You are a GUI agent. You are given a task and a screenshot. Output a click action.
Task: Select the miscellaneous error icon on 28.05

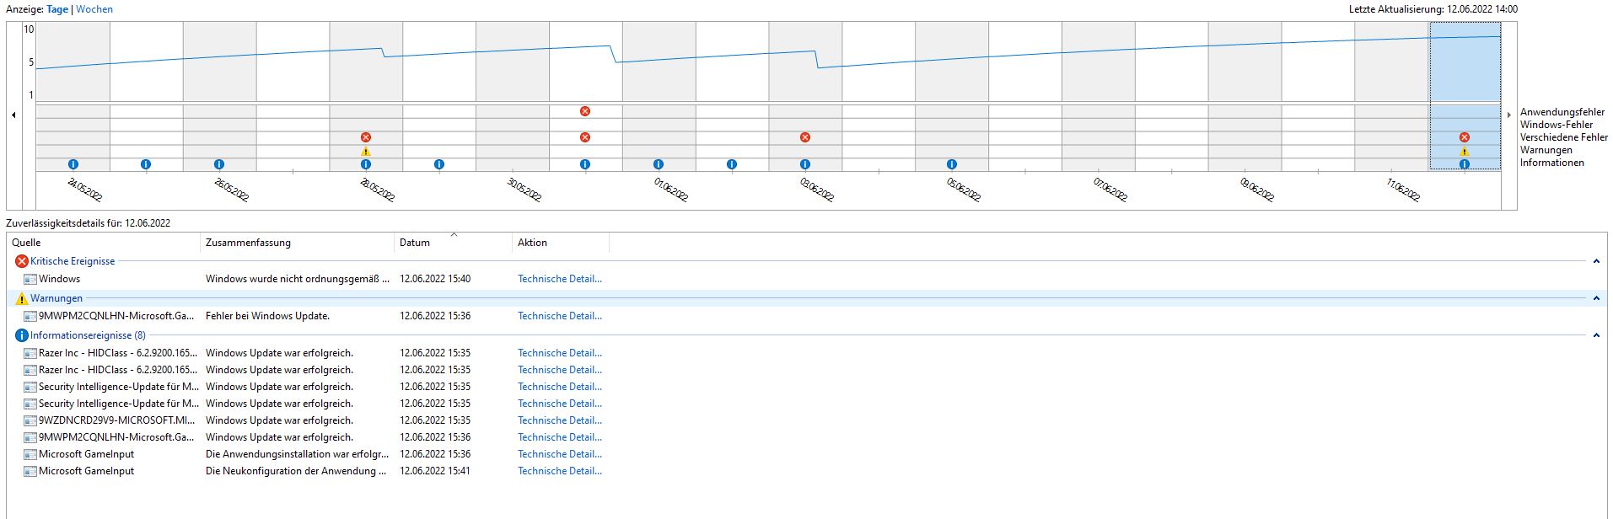click(x=366, y=137)
